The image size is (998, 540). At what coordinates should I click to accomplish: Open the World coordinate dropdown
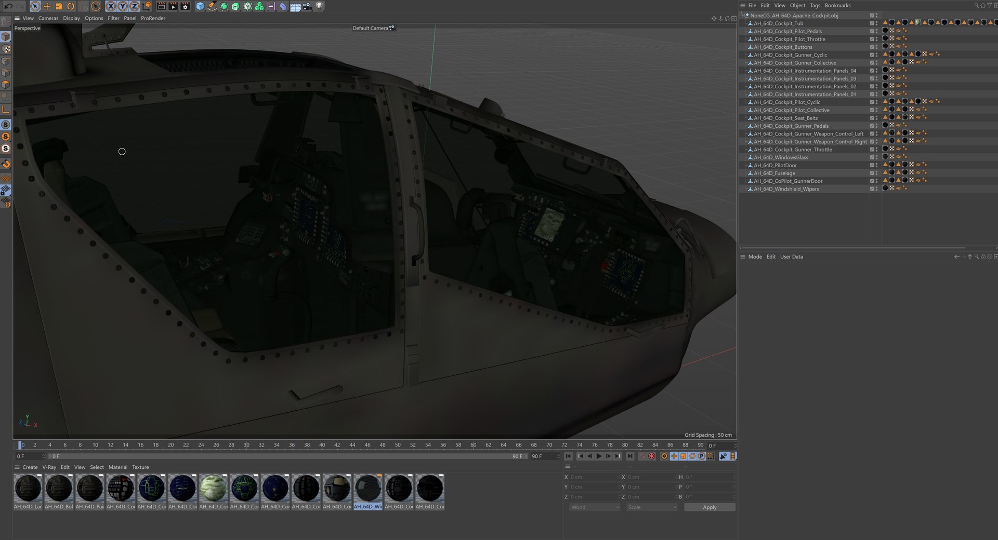pos(594,507)
